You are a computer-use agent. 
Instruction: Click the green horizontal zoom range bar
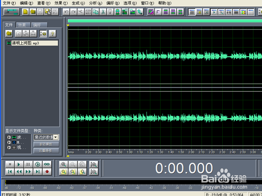coord(165,21)
